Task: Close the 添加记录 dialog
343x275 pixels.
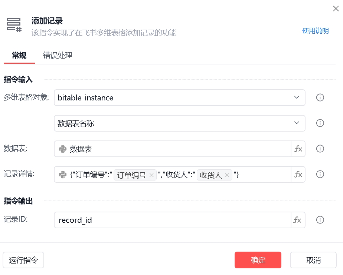Action: [336, 9]
